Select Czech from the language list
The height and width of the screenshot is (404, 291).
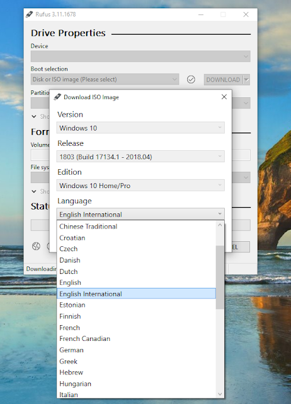tap(136, 249)
